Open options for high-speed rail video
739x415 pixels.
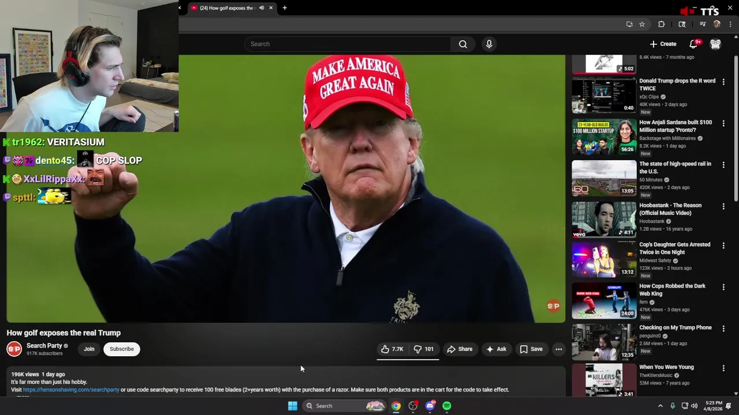click(723, 165)
